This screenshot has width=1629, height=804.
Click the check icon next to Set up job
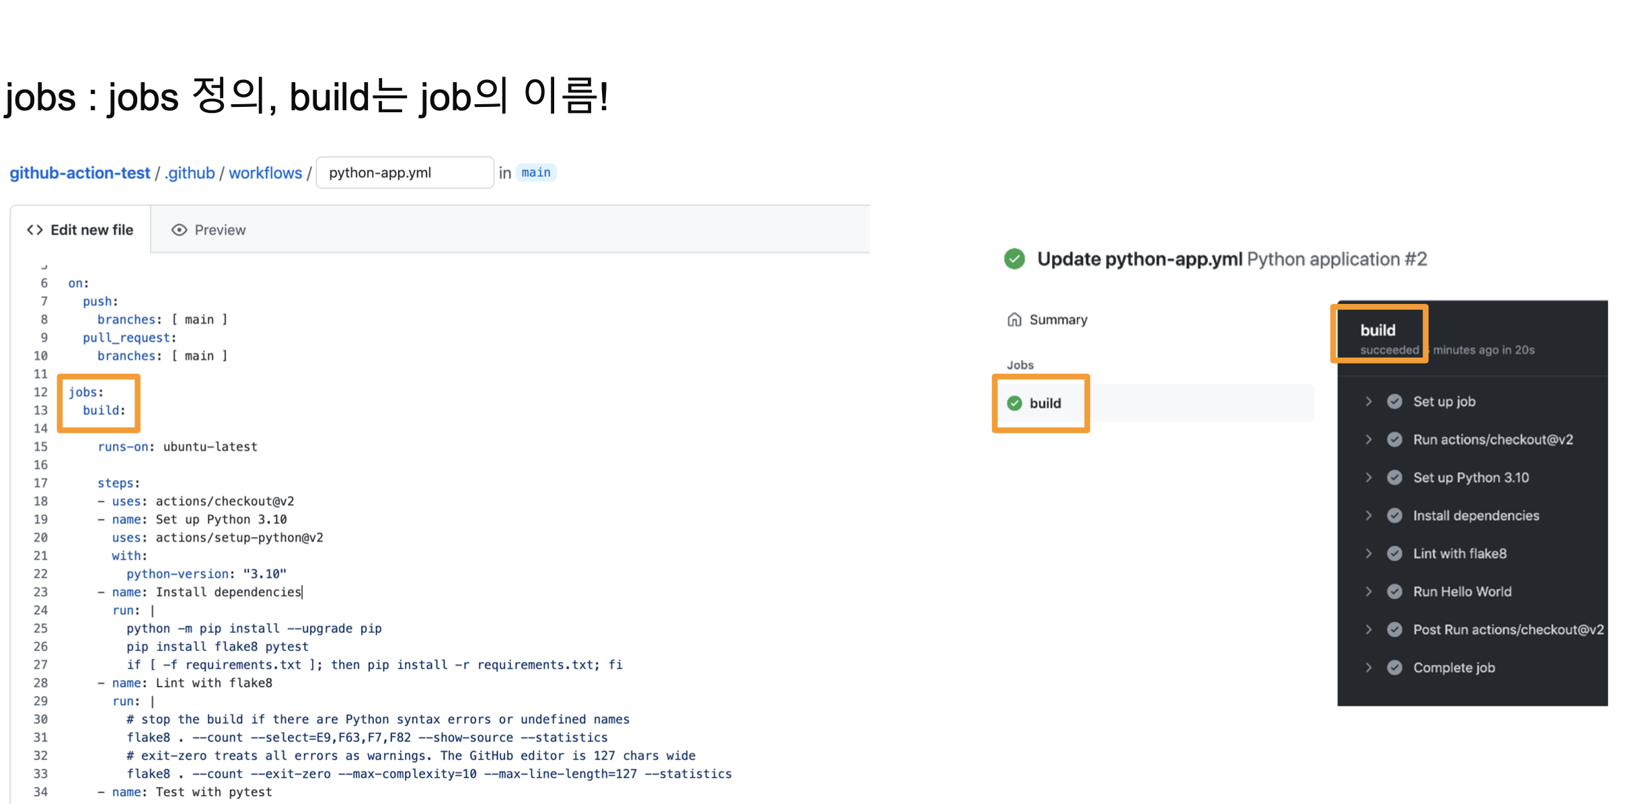(x=1395, y=401)
